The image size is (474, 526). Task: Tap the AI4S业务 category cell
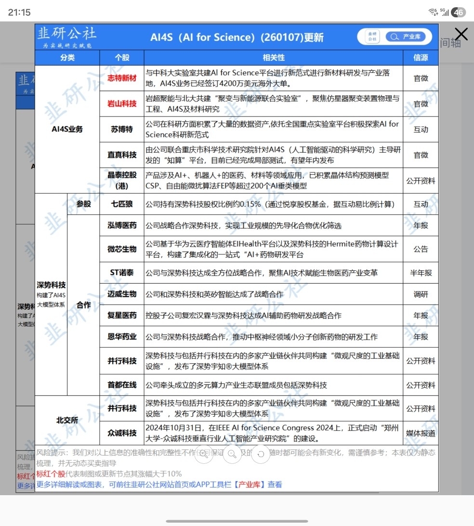67,129
